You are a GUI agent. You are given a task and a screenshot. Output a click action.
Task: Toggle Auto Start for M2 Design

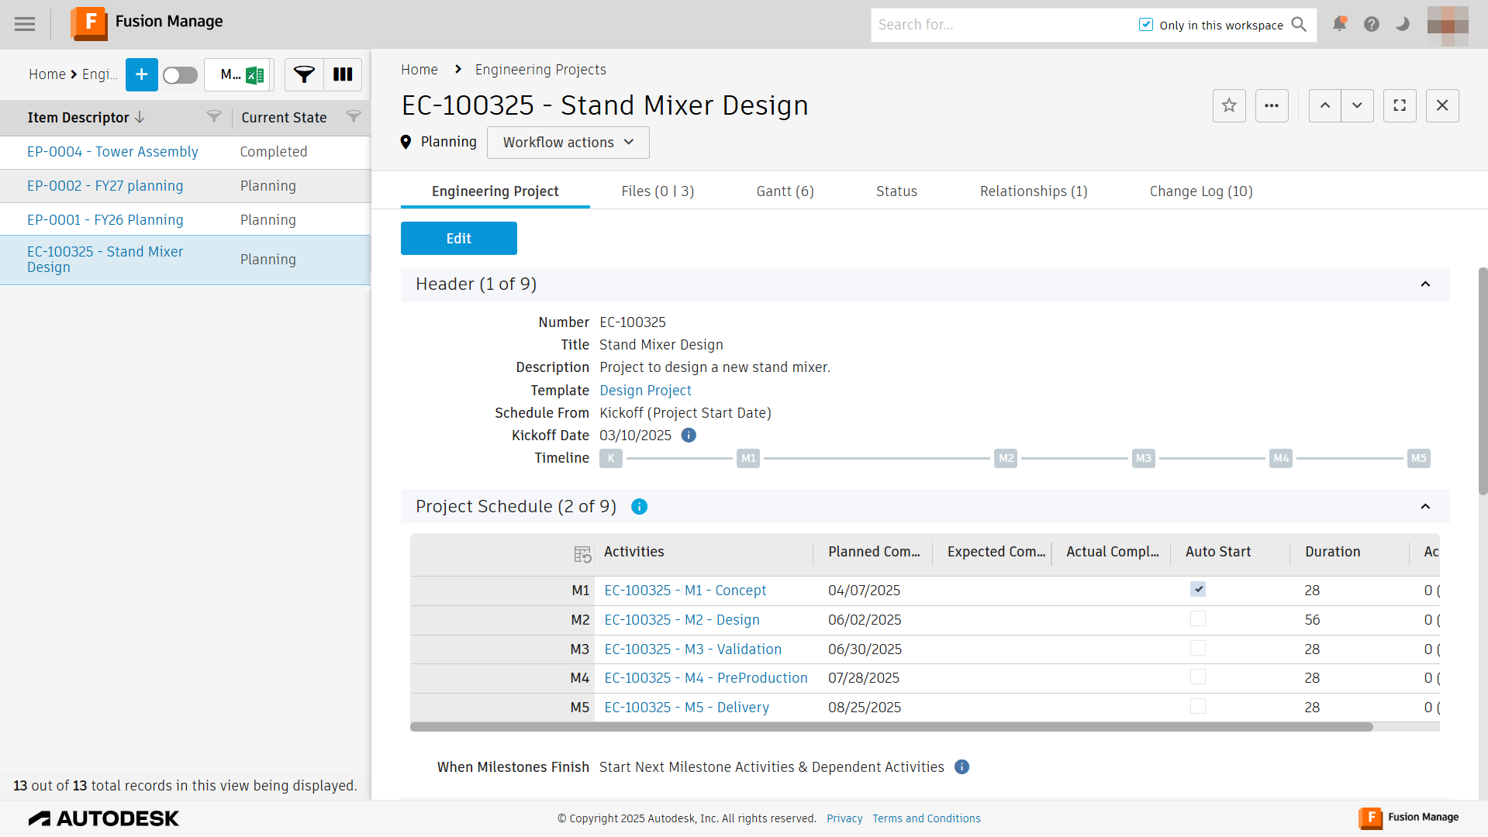pyautogui.click(x=1198, y=619)
